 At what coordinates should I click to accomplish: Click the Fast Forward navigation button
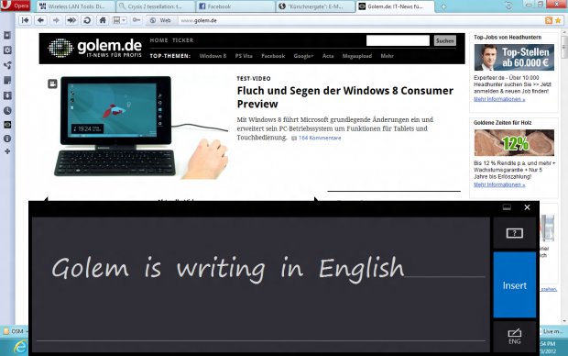71,20
